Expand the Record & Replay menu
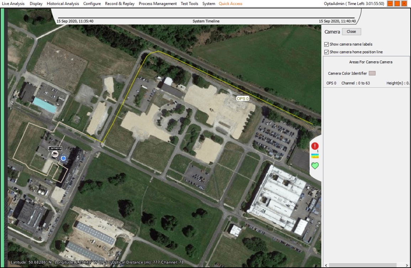 click(120, 4)
